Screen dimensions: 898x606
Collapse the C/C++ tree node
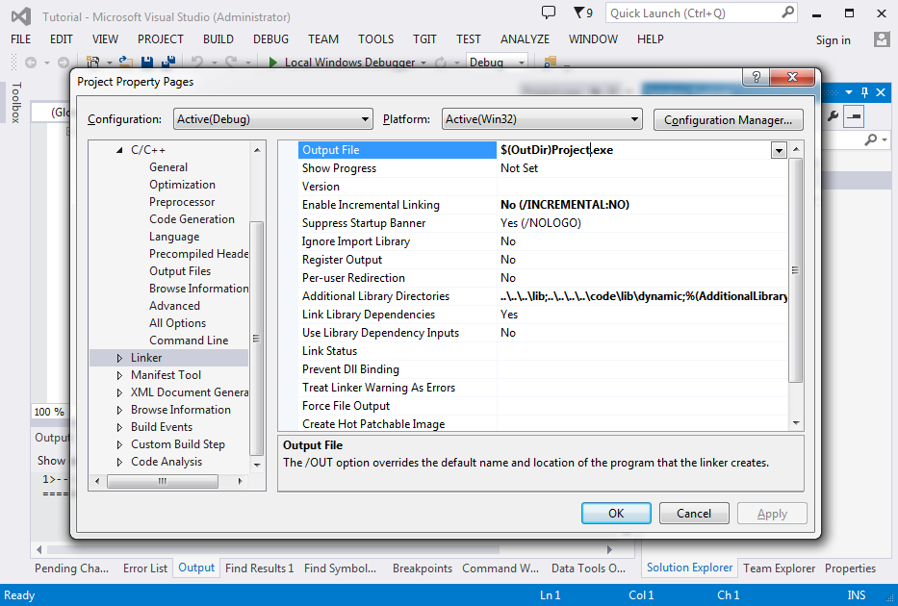click(119, 150)
